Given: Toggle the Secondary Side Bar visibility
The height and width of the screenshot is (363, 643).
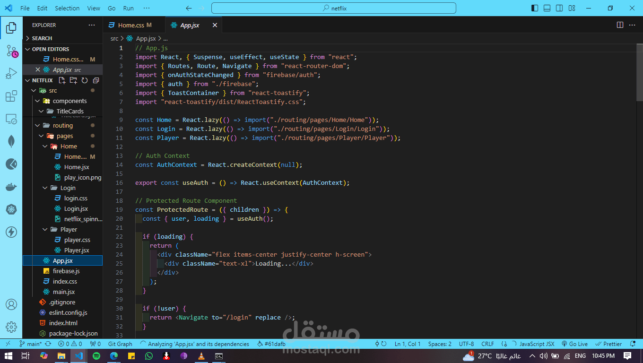Looking at the screenshot, I should (559, 8).
